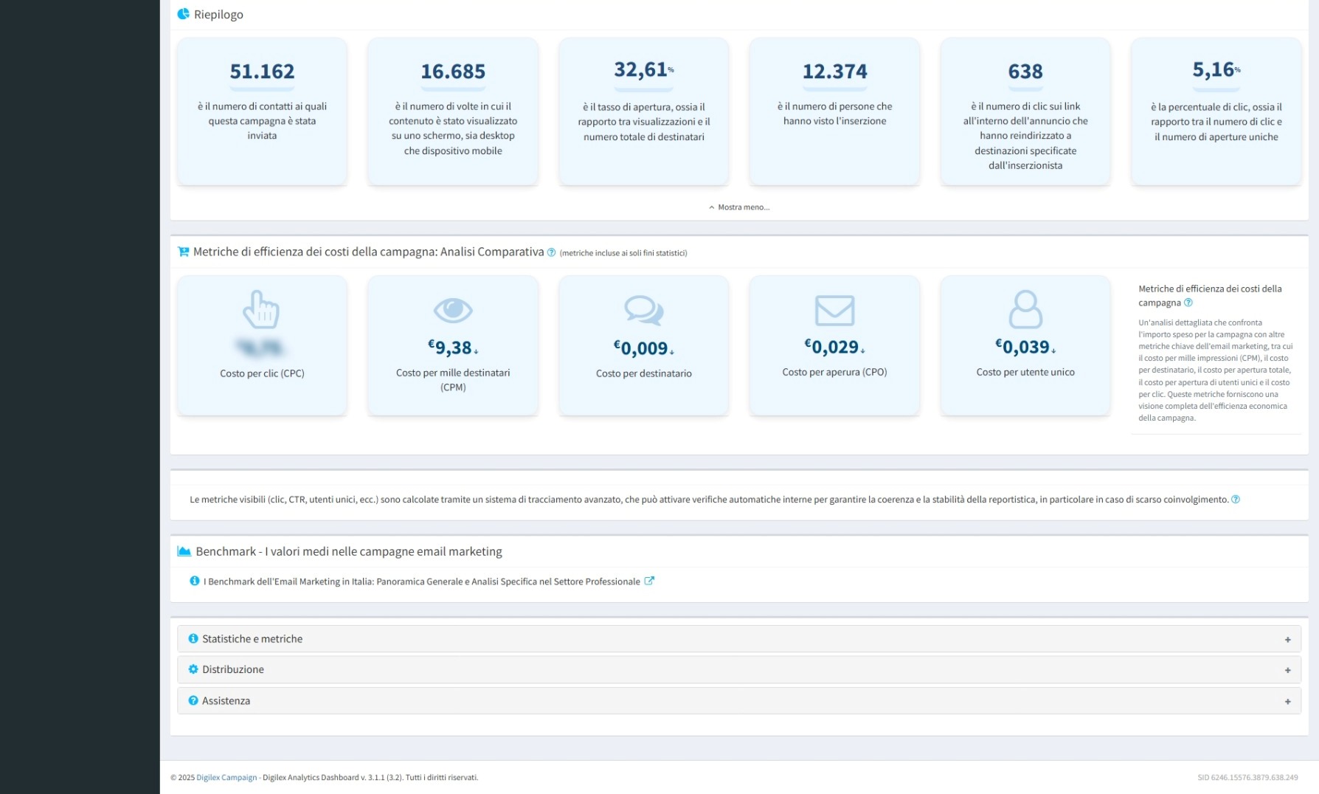Click the pie chart icon beside Riepilogo
Viewport: 1319px width, 794px height.
[183, 14]
